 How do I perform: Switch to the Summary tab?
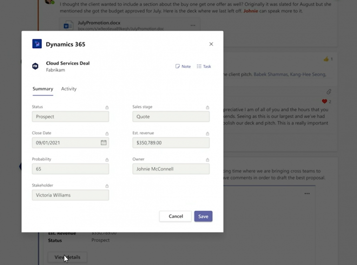pyautogui.click(x=43, y=89)
